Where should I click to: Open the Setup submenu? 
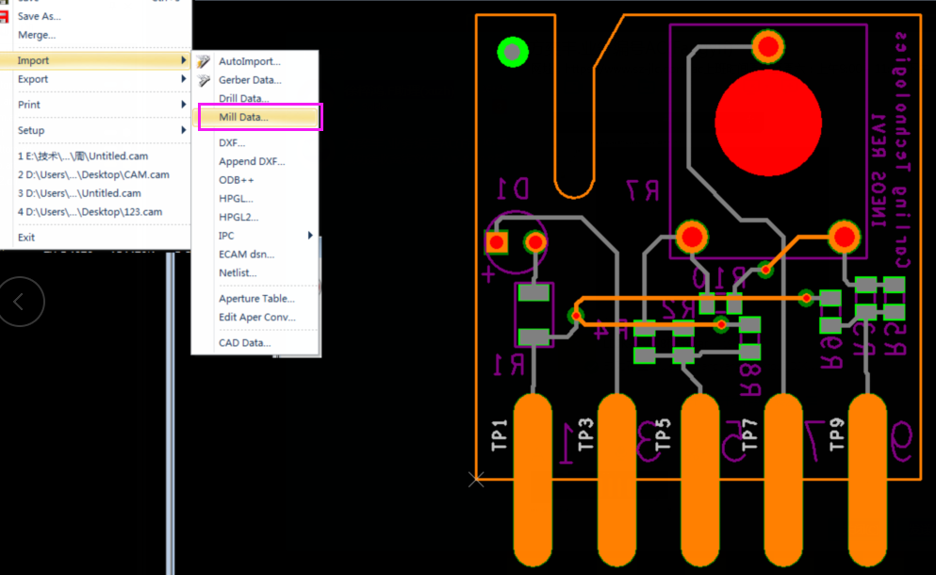94,130
